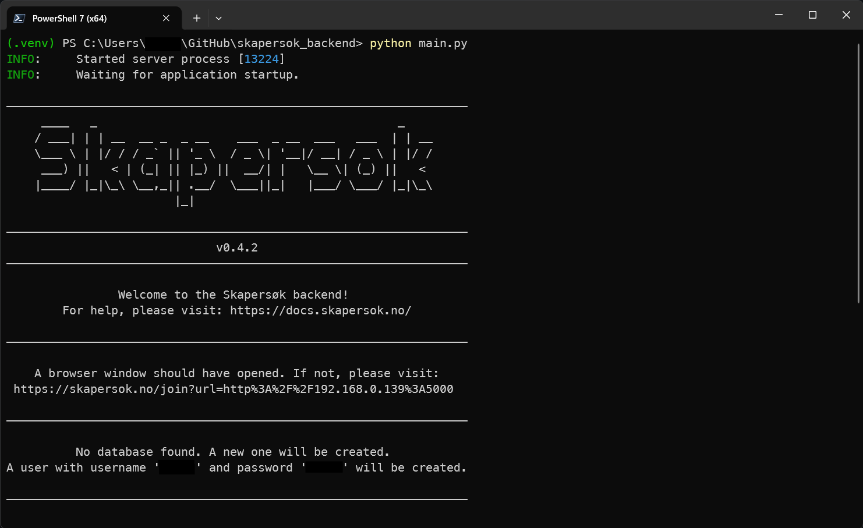This screenshot has width=863, height=528.
Task: Click 'Waiting for application startup.' line
Action: [187, 75]
